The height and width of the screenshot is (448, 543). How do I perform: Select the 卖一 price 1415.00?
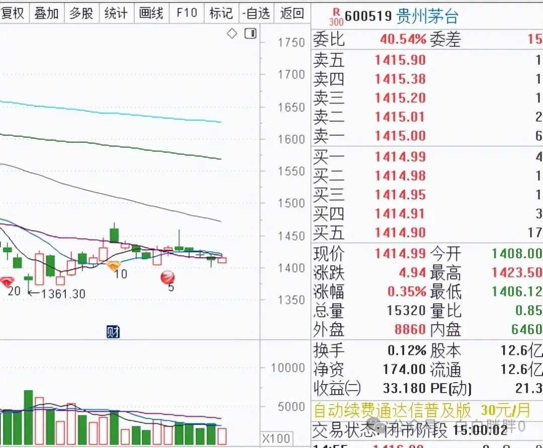coord(400,136)
